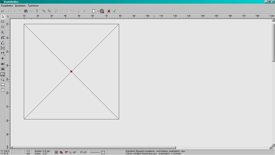This screenshot has height=155, width=275.
Task: Select the arrow pointer tool
Action: click(x=3, y=17)
